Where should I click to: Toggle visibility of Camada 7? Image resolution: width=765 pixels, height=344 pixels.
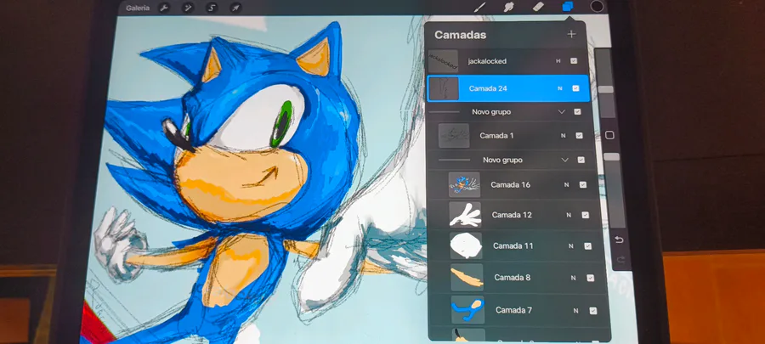click(x=593, y=310)
